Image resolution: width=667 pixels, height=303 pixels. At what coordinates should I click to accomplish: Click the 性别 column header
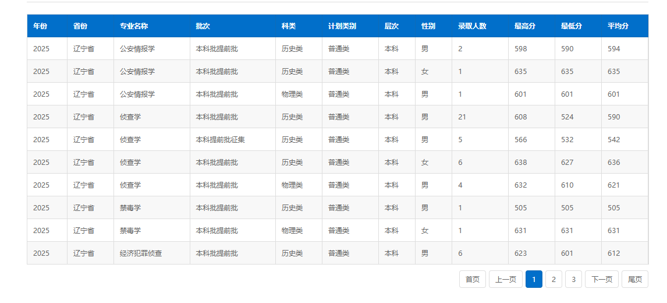point(428,26)
